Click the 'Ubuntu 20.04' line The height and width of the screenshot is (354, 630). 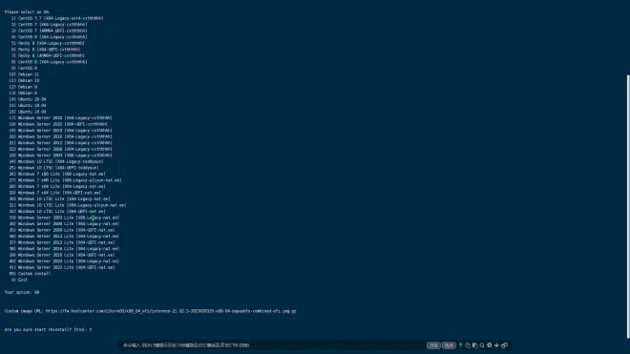[x=28, y=99]
